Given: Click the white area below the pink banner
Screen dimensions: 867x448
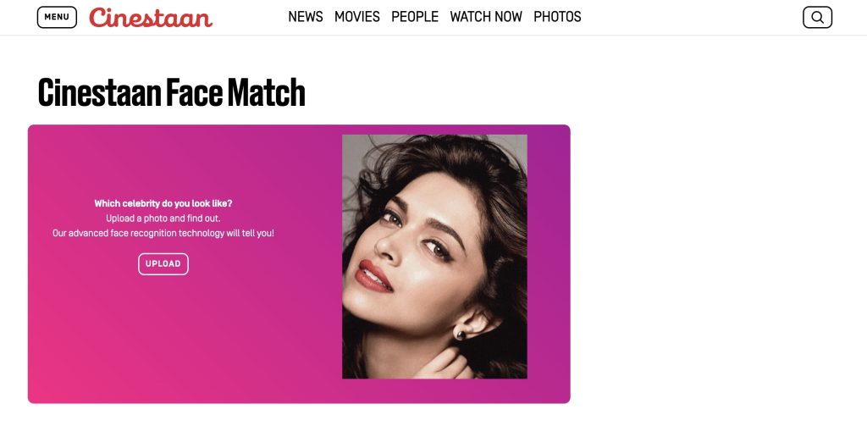Looking at the screenshot, I should (x=299, y=426).
